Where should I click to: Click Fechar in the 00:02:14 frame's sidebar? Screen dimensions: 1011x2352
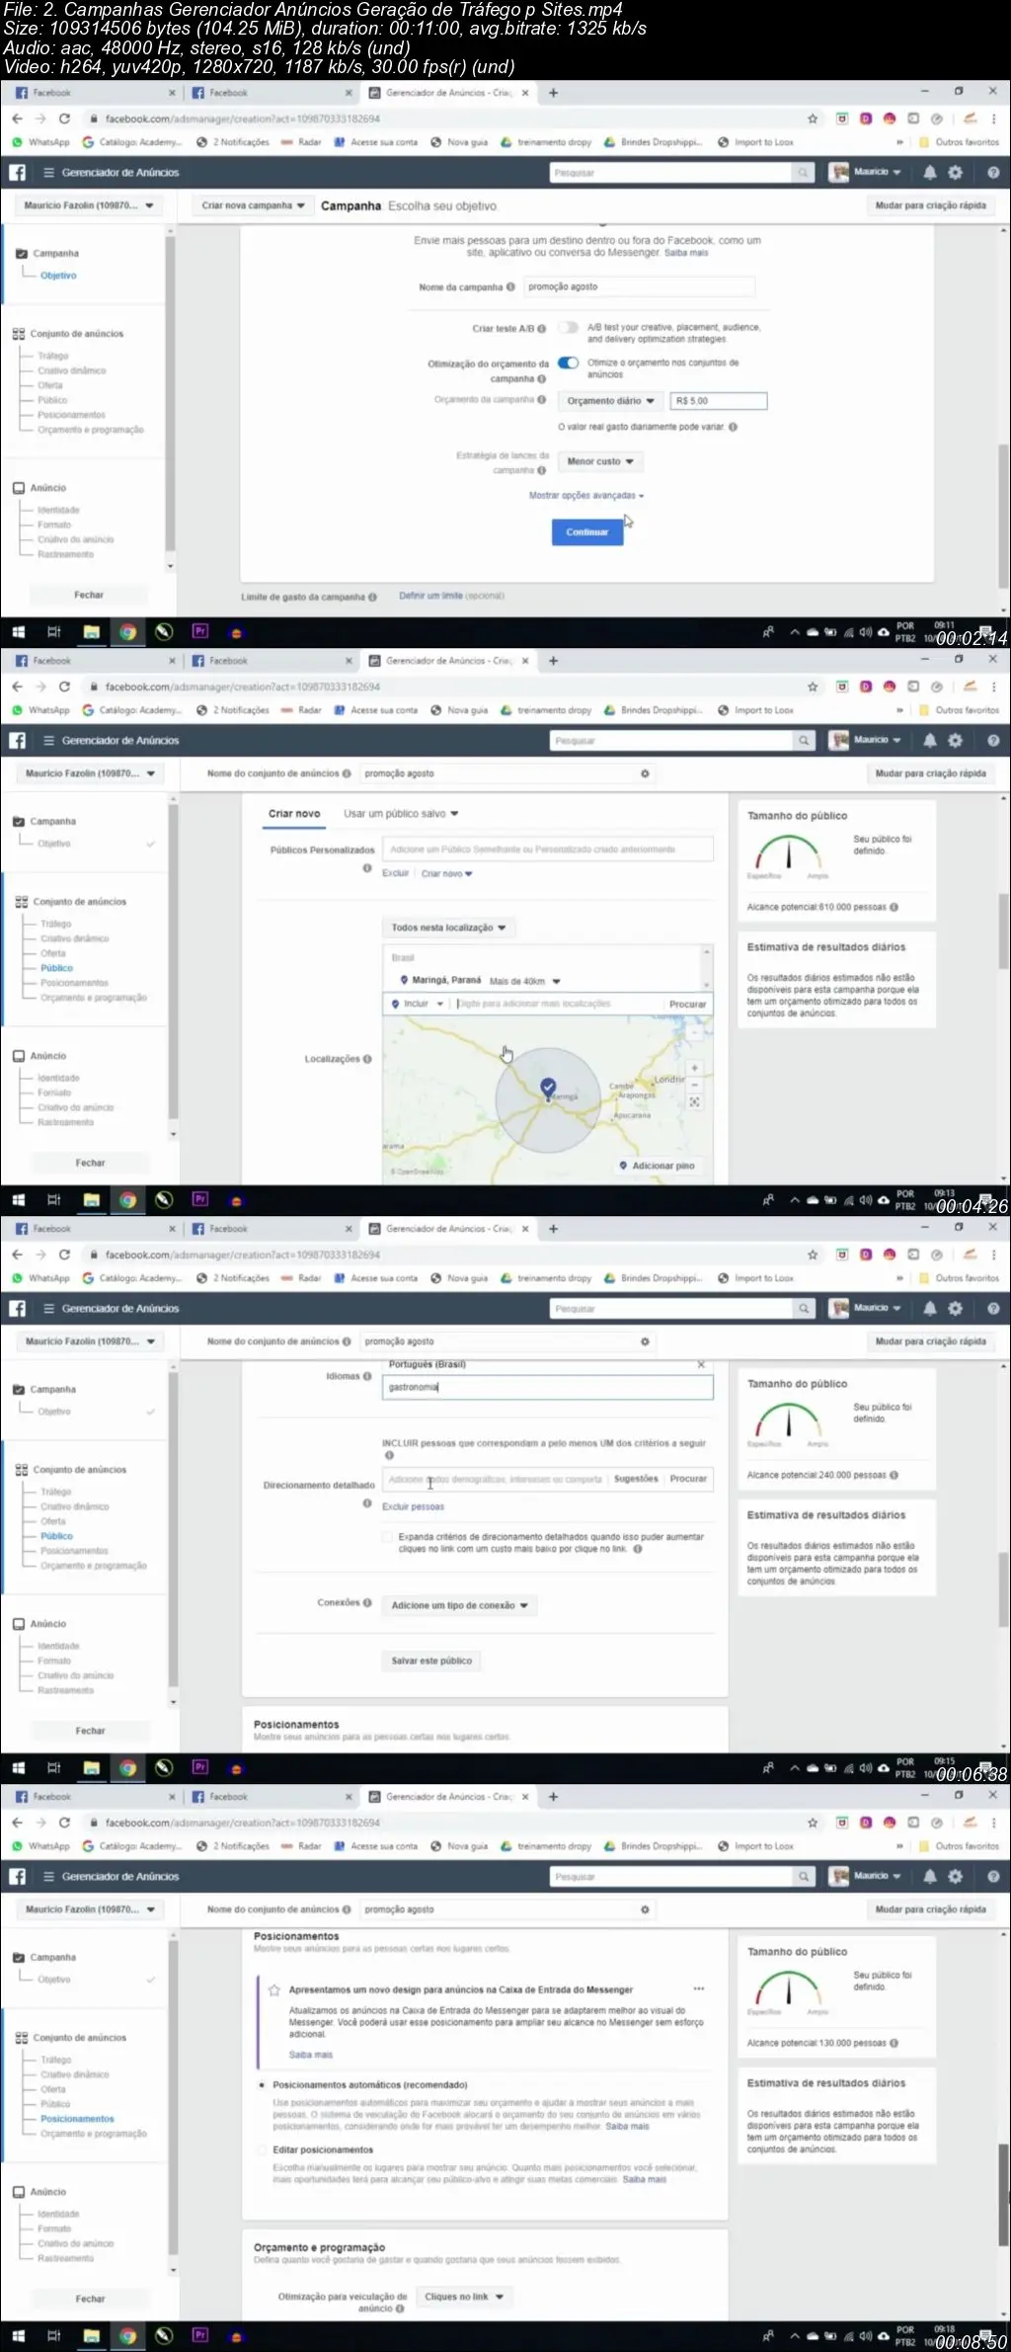tap(89, 595)
